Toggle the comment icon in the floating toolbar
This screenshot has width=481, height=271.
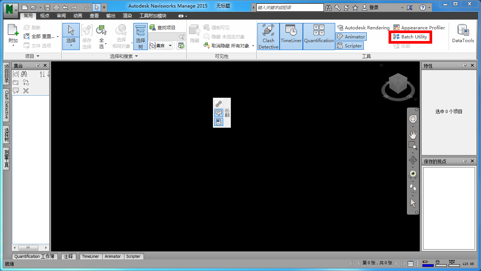point(219,113)
